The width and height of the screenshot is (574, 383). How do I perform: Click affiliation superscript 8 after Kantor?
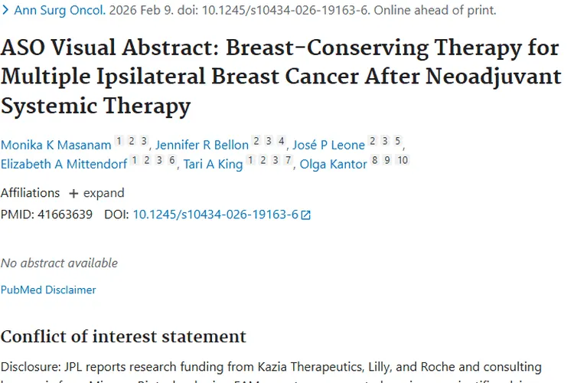[375, 160]
